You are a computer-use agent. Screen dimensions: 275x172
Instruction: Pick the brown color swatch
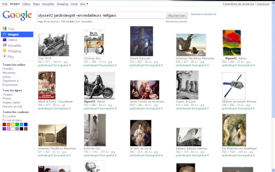tap(26, 129)
